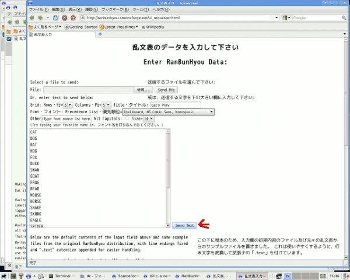The width and height of the screenshot is (350, 280).
Task: Click the Send File button
Action: (x=166, y=90)
